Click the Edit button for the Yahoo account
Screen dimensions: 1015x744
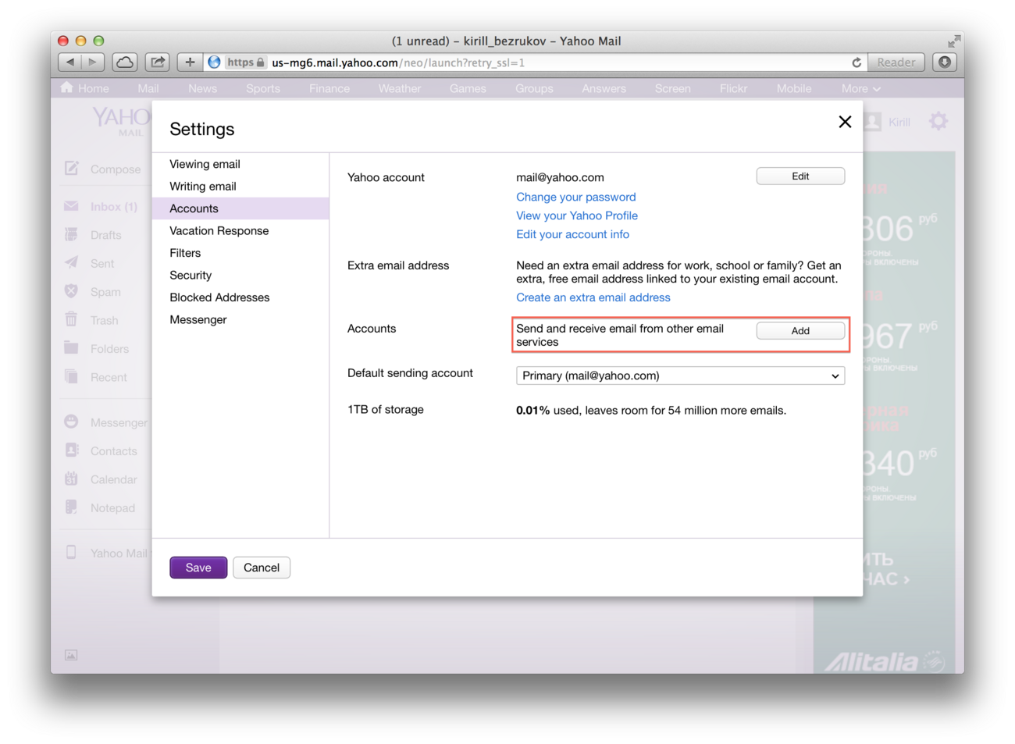(x=800, y=176)
